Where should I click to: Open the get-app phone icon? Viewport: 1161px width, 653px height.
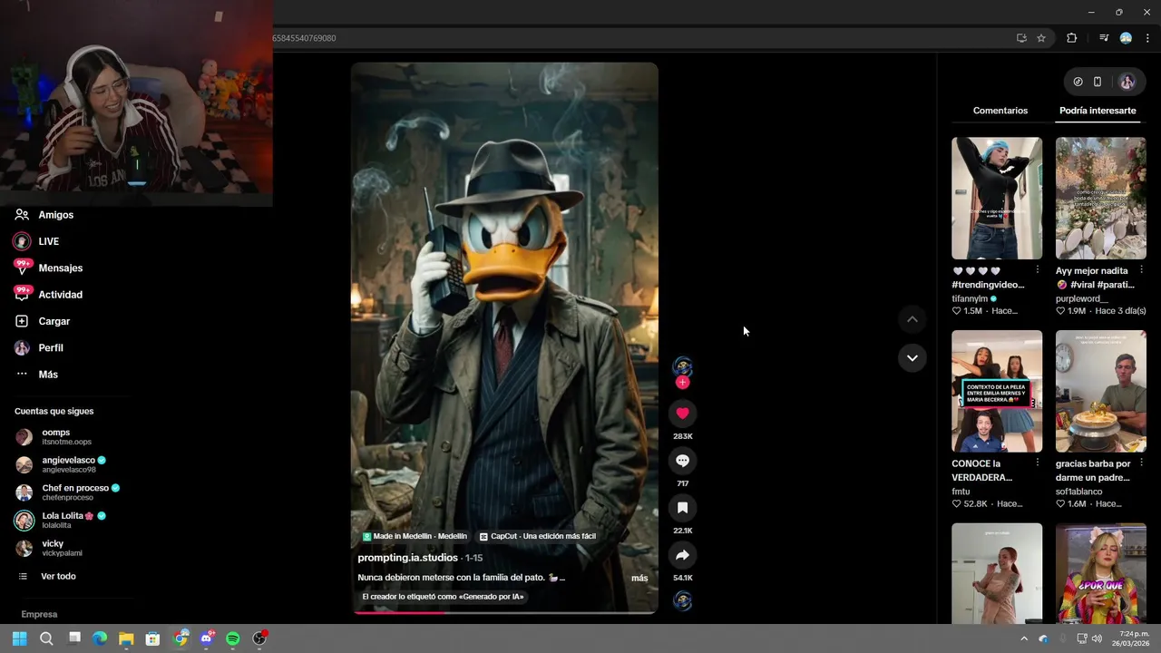(1098, 82)
